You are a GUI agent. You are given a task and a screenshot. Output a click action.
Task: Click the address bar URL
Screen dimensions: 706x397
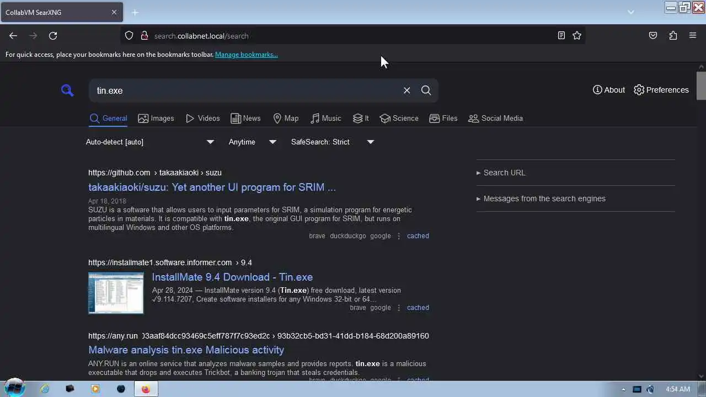tap(201, 36)
